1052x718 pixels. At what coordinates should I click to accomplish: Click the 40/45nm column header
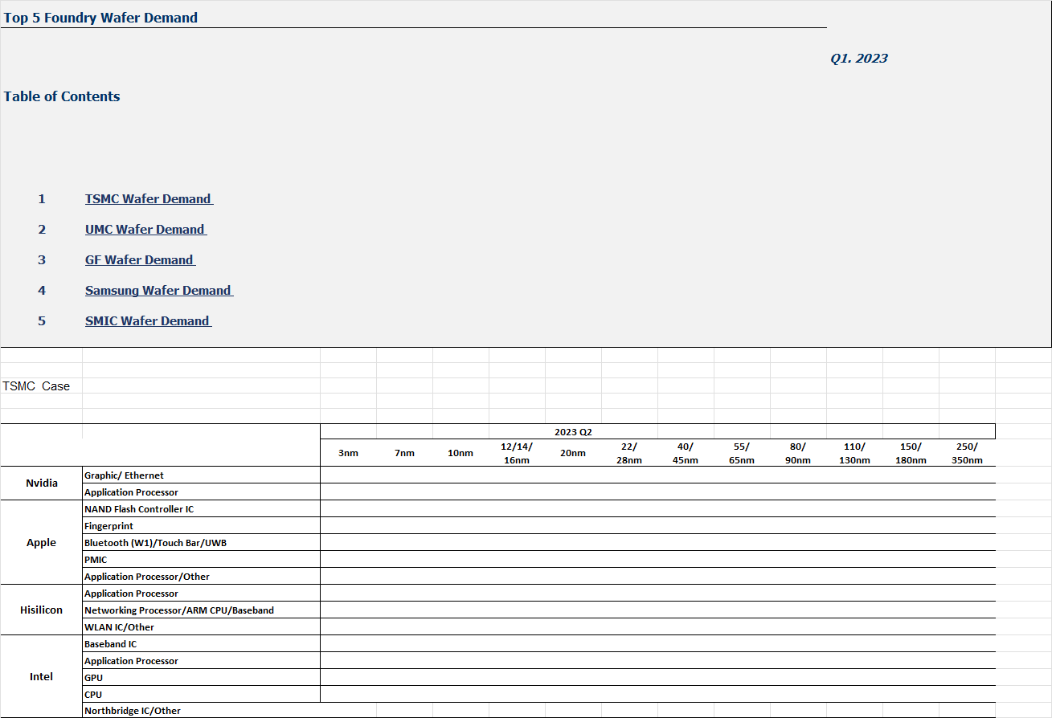[686, 453]
